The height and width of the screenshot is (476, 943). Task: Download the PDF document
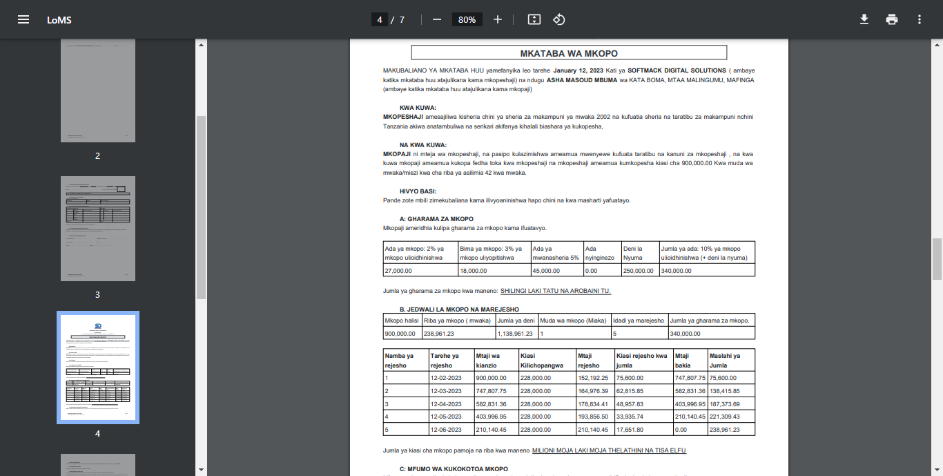[864, 19]
